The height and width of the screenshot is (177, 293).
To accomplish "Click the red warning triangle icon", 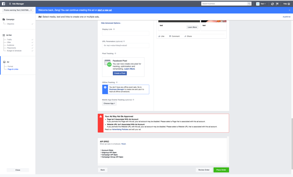I will point(101,117).
